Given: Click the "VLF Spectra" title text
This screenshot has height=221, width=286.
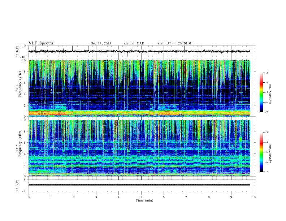Looking at the screenshot, I should (41, 43).
